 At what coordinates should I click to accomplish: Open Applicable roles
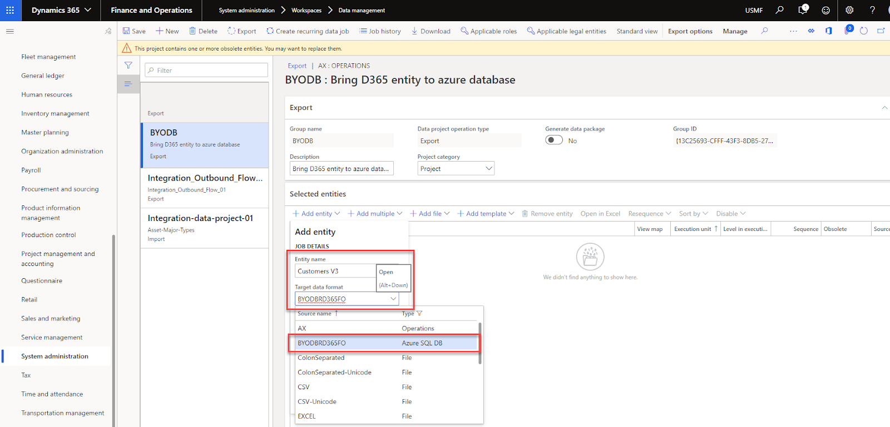coord(489,31)
